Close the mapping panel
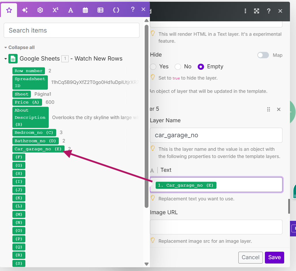296x271 pixels. (143, 9)
